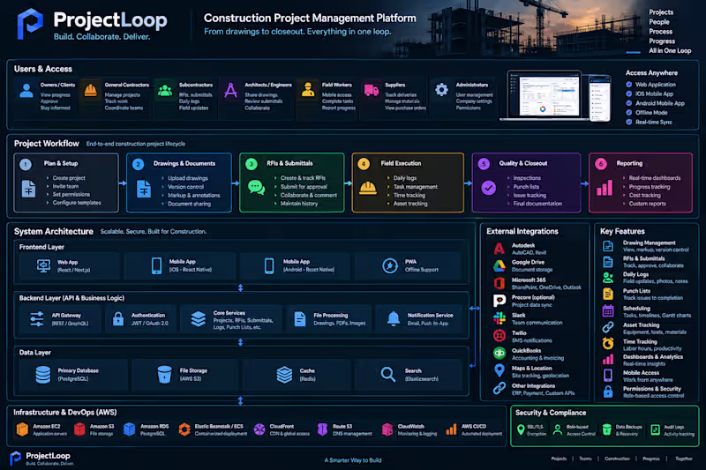Image resolution: width=706 pixels, height=470 pixels.
Task: Select the Notification Service bell icon
Action: tap(394, 318)
